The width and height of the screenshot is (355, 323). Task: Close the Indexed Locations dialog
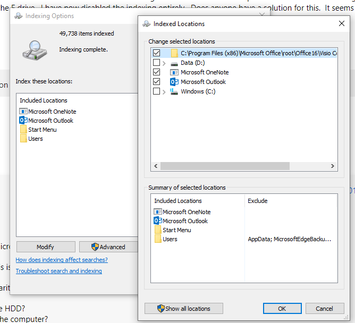pyautogui.click(x=342, y=23)
